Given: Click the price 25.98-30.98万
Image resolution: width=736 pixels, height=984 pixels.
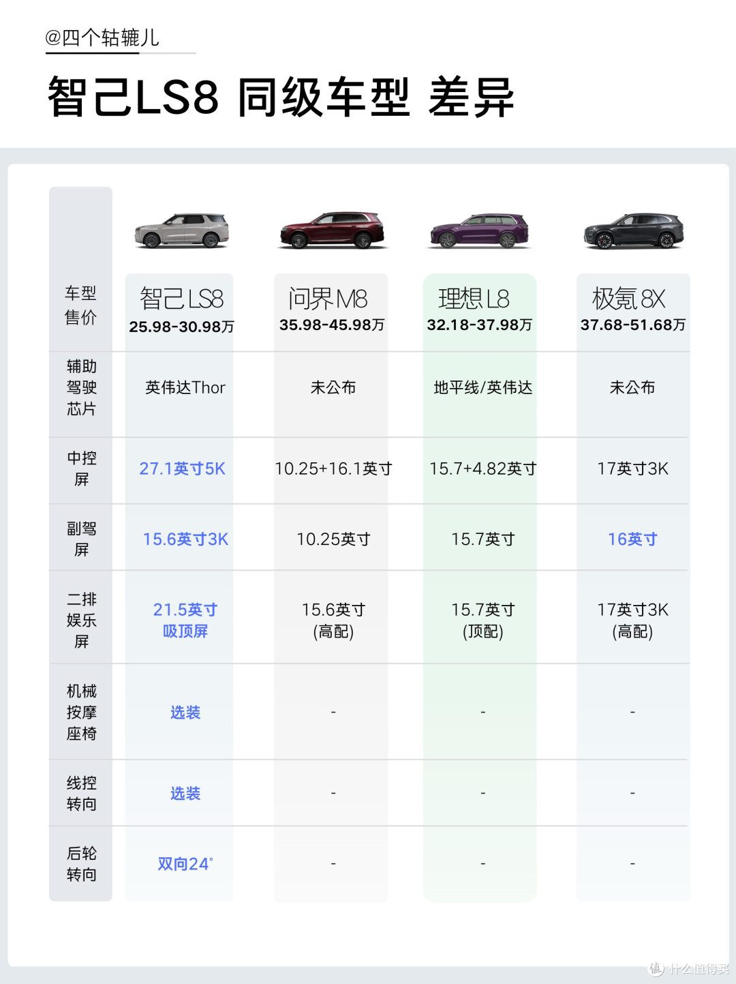Looking at the screenshot, I should tap(182, 327).
